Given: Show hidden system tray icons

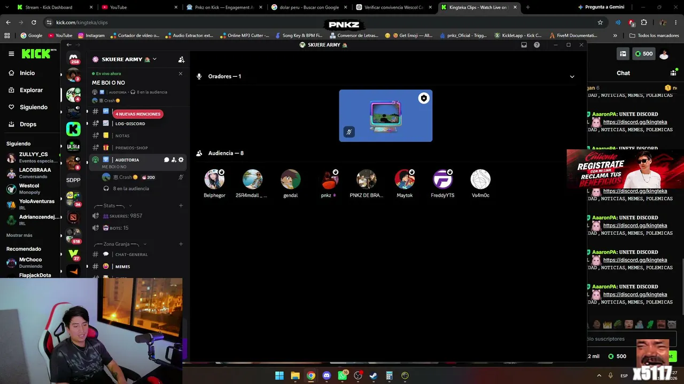Looking at the screenshot, I should [x=599, y=375].
